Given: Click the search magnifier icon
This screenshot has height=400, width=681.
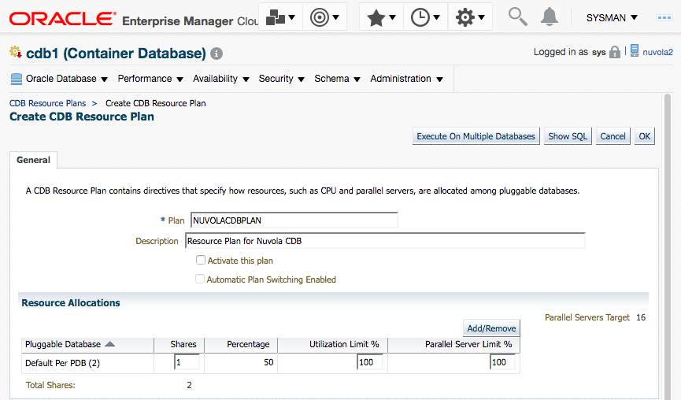Looking at the screenshot, I should click(517, 17).
